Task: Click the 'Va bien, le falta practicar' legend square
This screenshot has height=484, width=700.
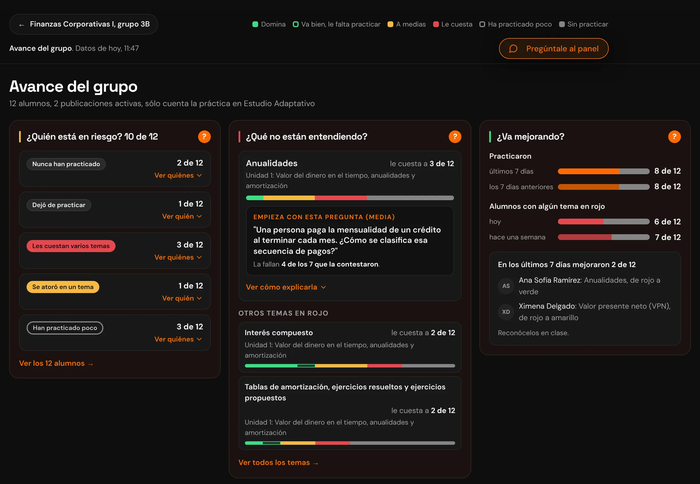Action: click(295, 24)
